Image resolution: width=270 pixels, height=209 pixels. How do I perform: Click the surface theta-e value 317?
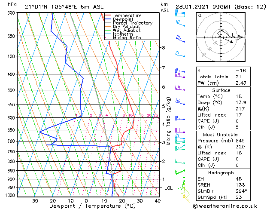pos(240,109)
